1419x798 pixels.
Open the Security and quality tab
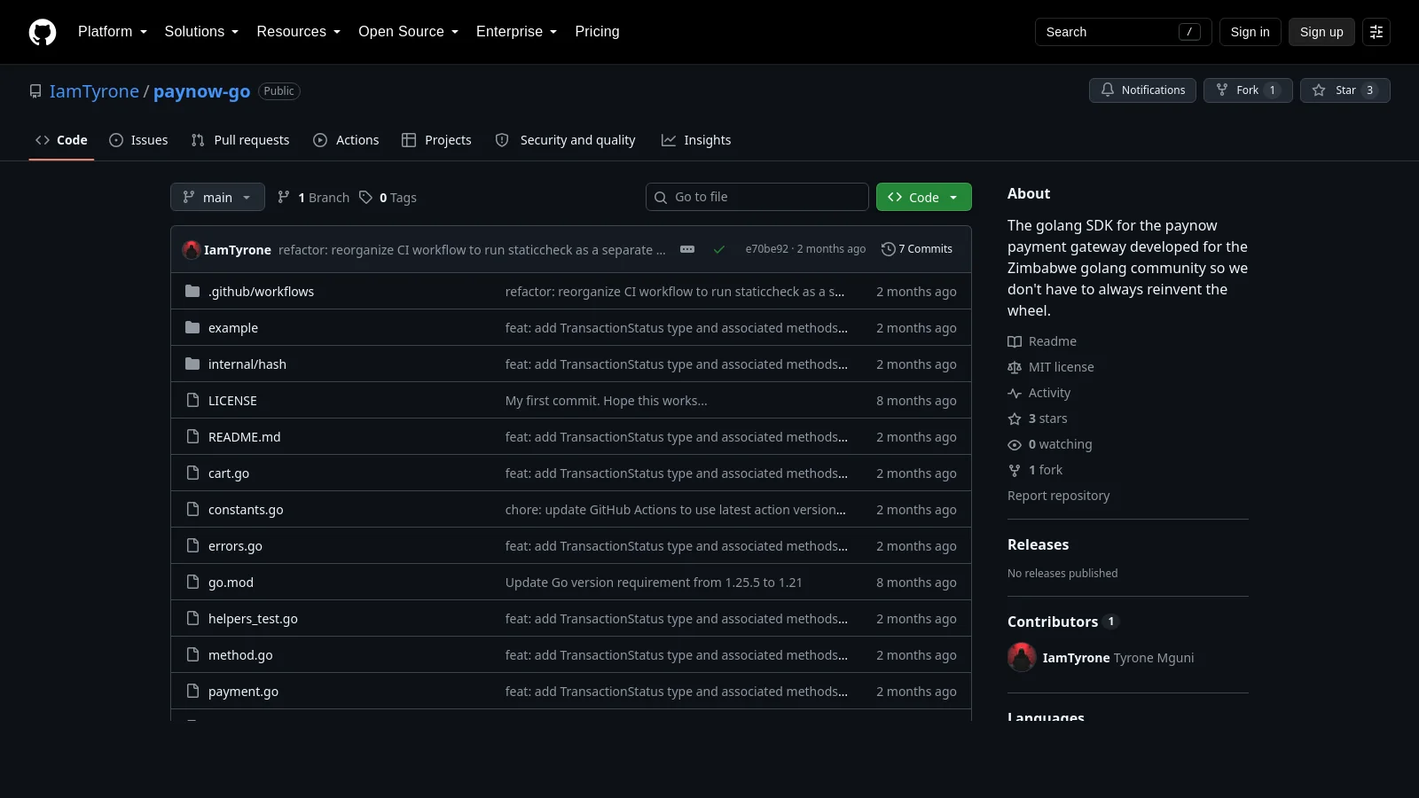click(x=565, y=140)
